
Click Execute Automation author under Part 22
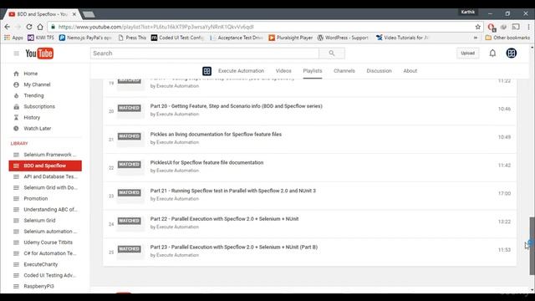point(177,227)
